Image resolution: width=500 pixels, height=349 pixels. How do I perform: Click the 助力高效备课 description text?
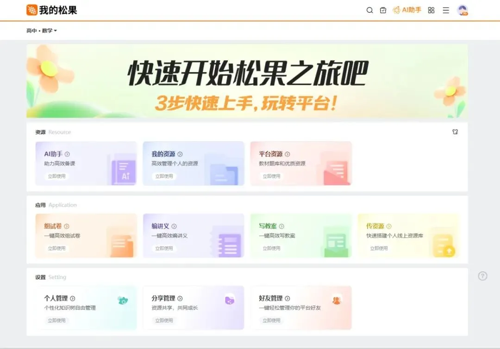60,164
